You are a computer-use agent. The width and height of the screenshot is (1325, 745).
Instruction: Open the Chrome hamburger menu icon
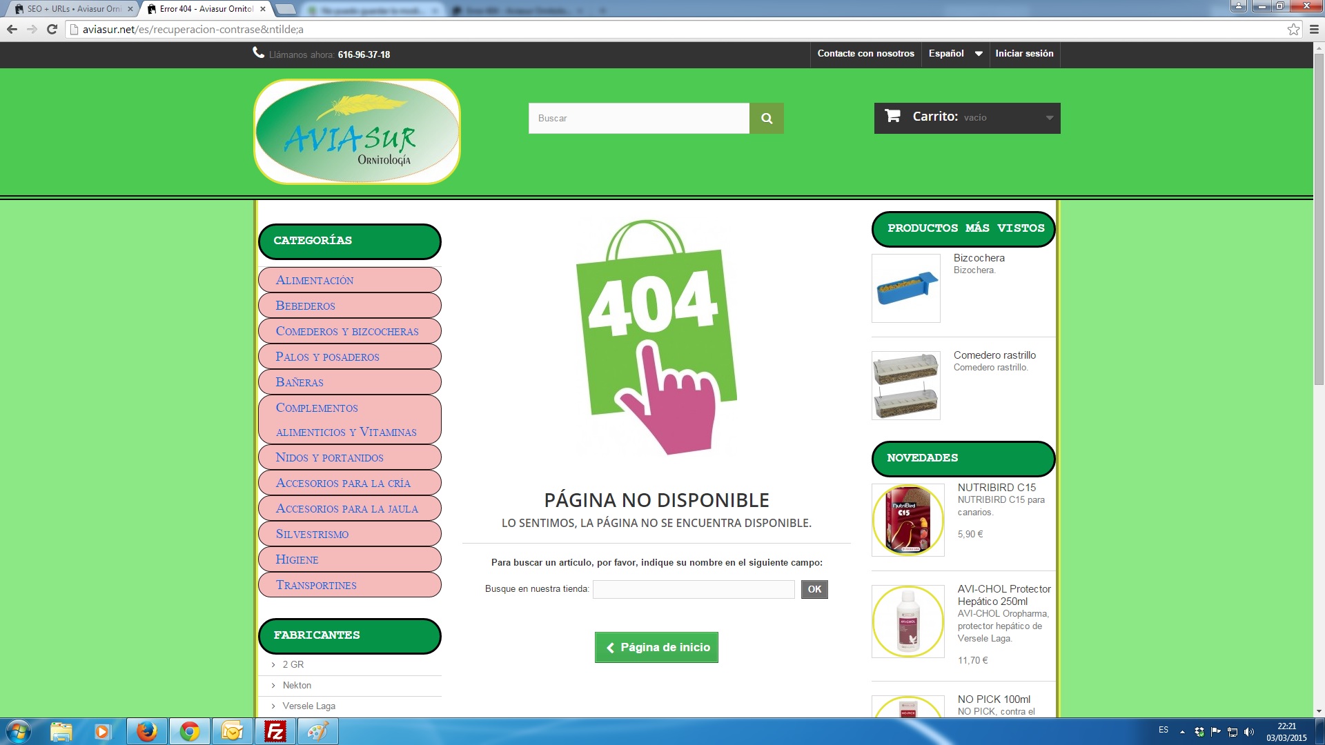click(x=1314, y=29)
